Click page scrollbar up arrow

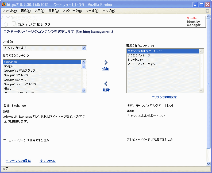(208, 17)
